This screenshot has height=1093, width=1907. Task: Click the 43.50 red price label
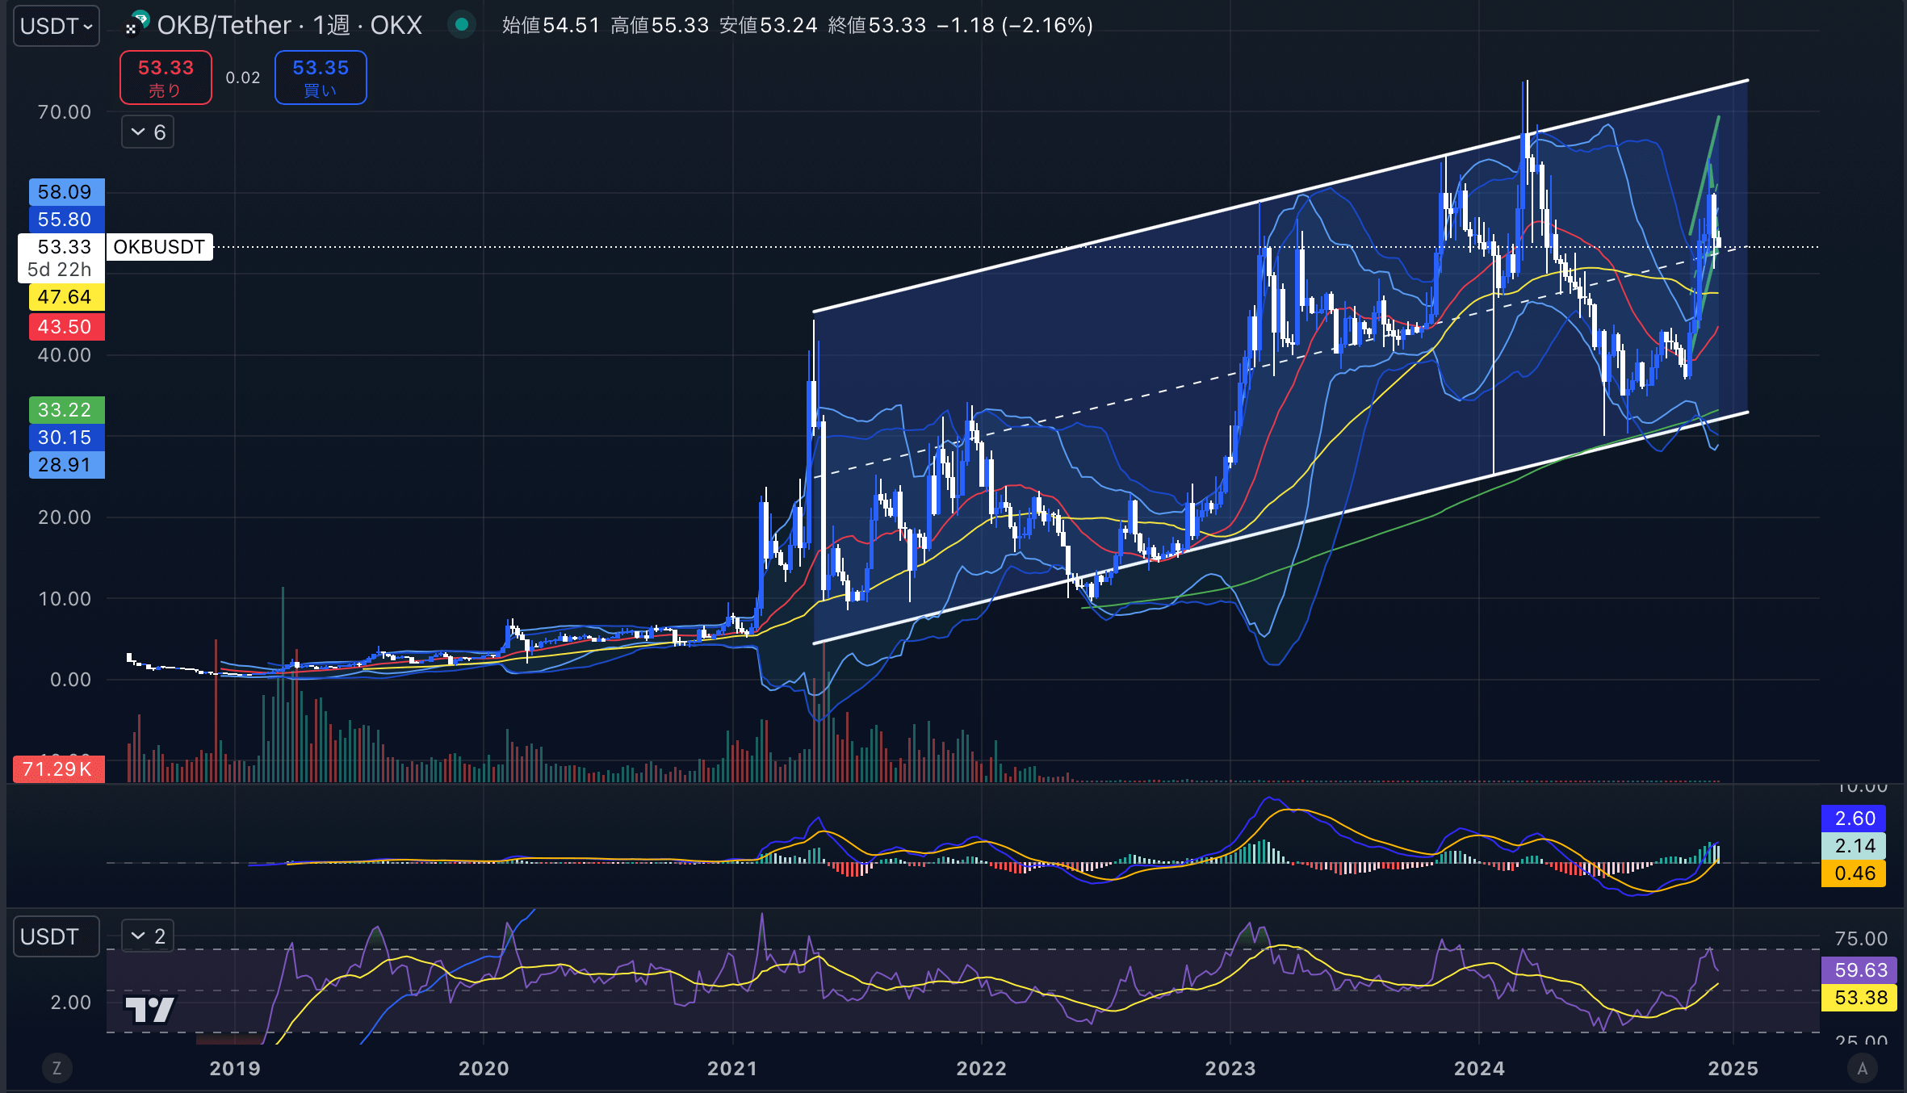point(67,327)
